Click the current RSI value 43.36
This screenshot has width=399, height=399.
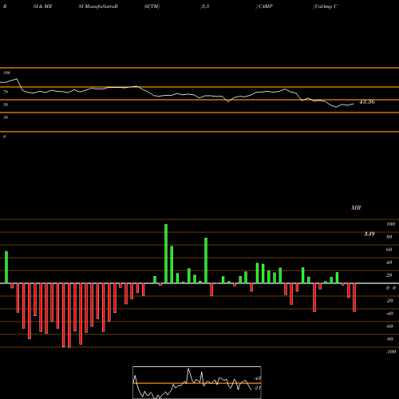367,102
